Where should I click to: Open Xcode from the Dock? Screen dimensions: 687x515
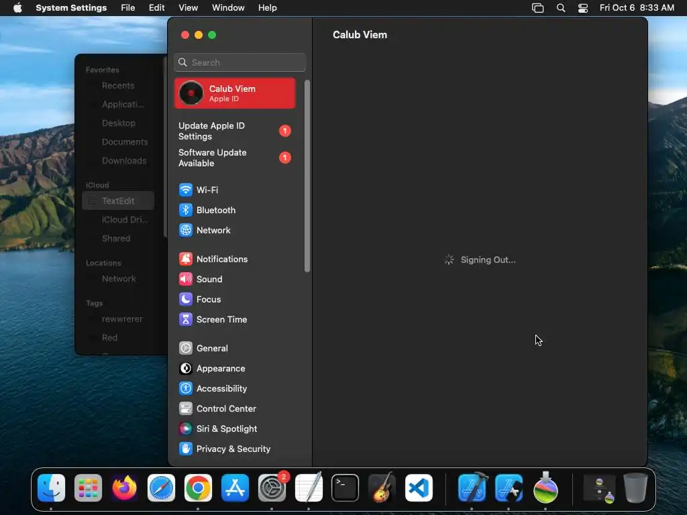click(472, 488)
